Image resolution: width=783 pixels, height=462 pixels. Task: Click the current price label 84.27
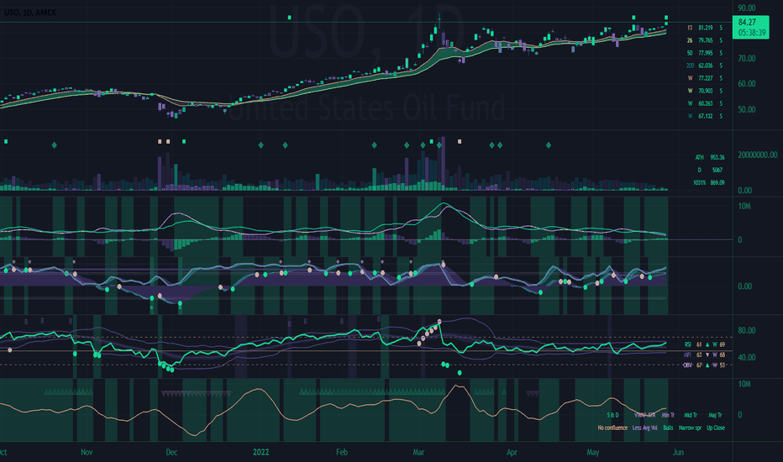pyautogui.click(x=747, y=23)
